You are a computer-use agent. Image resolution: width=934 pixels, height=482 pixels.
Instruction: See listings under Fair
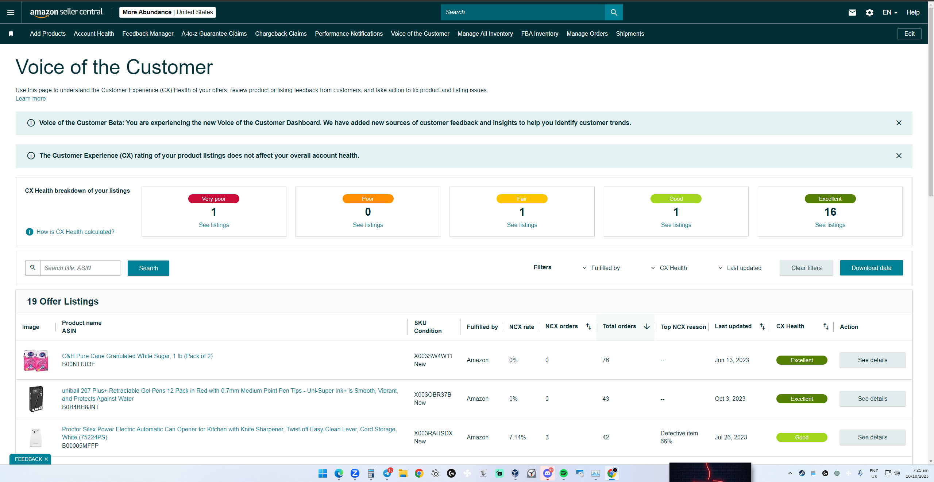pos(522,225)
